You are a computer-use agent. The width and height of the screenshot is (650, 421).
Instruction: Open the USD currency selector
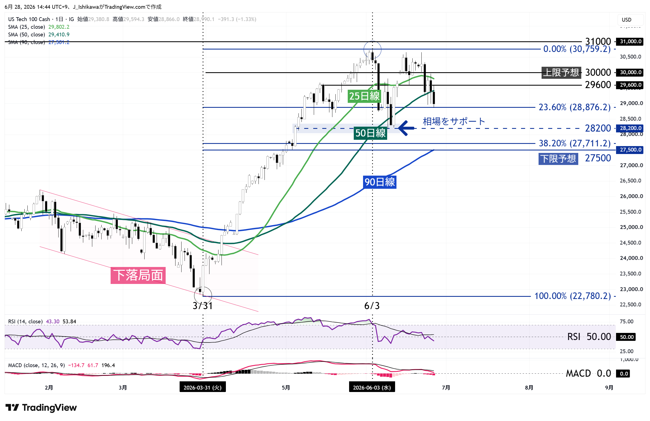(x=630, y=20)
